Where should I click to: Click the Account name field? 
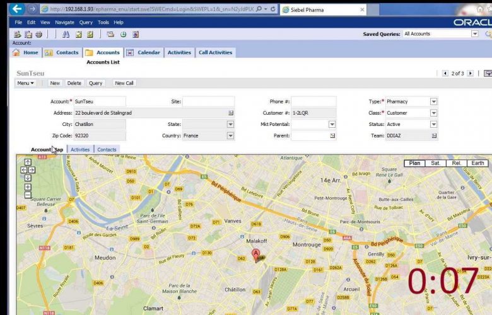coord(100,101)
